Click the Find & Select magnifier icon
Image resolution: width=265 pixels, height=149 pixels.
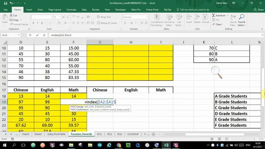pos(242,17)
